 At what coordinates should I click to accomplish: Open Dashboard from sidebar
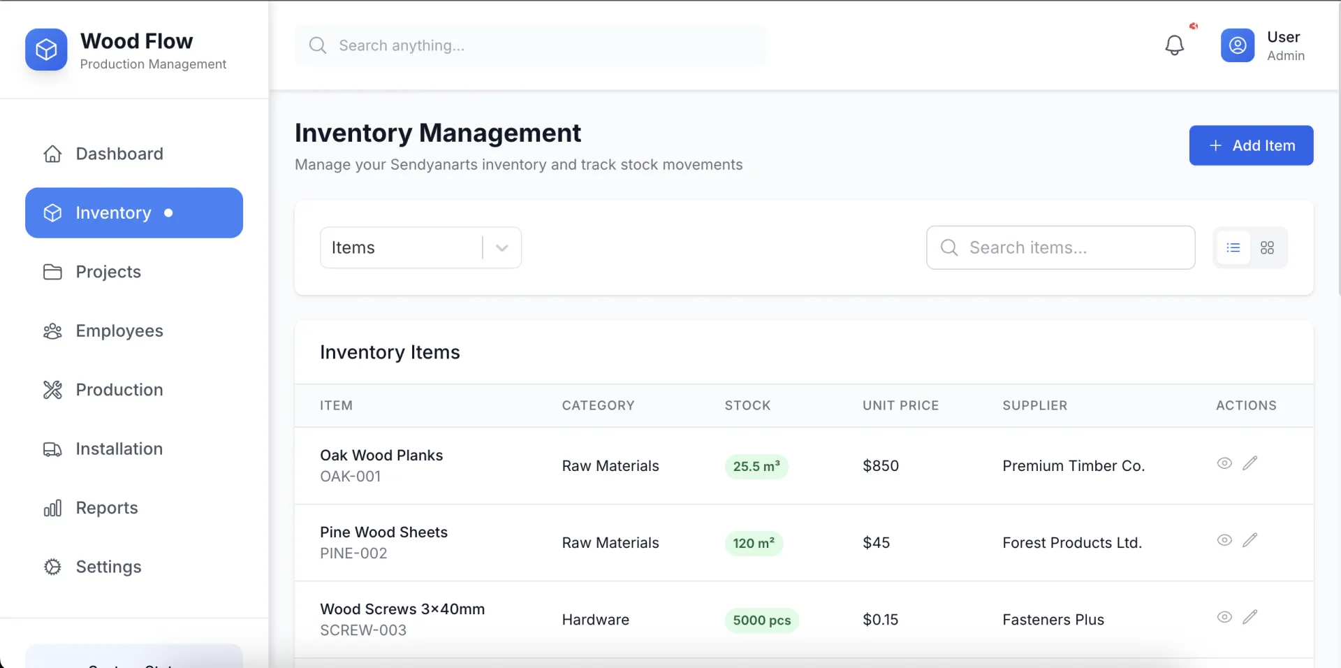click(134, 154)
